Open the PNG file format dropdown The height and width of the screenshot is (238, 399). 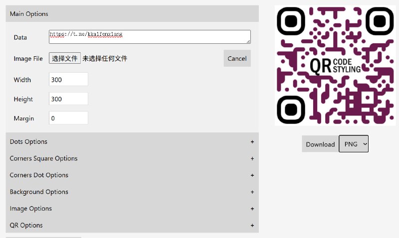354,144
